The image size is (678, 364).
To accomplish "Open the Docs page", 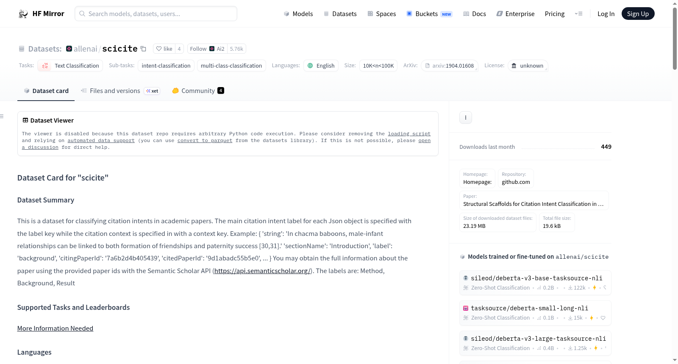I will 474,14.
